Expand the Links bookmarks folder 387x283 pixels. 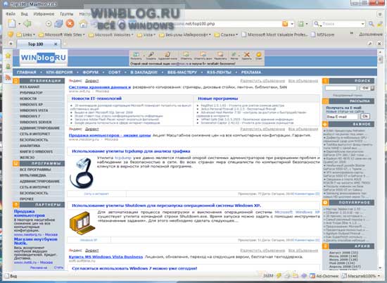[25, 34]
